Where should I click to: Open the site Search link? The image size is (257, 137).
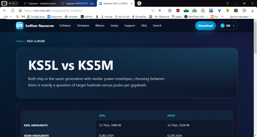point(157,25)
